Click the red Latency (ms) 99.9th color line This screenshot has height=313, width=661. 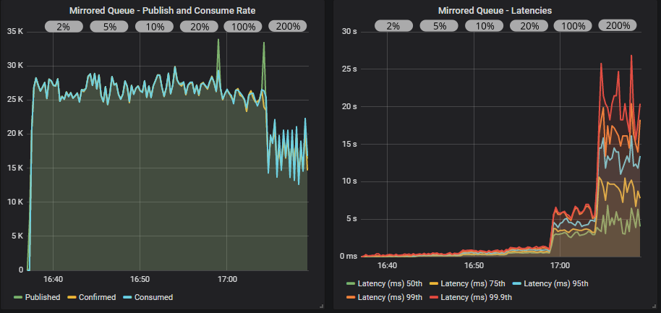pyautogui.click(x=434, y=297)
